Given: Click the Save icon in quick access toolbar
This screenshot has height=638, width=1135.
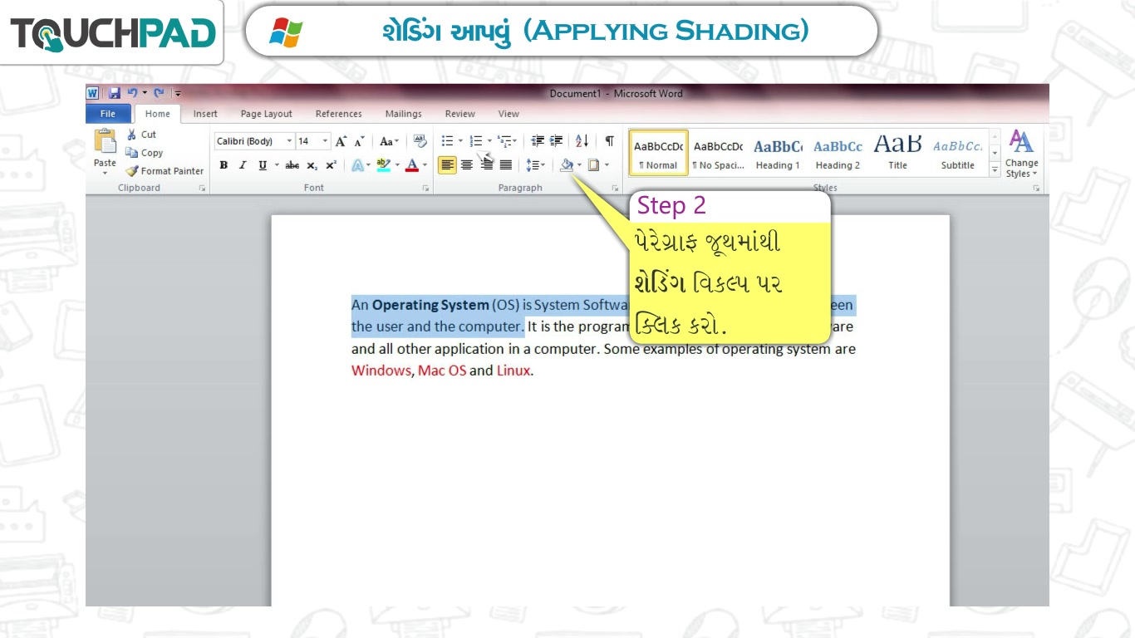Looking at the screenshot, I should 115,93.
